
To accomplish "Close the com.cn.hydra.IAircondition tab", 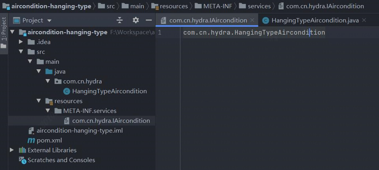I will pos(252,20).
